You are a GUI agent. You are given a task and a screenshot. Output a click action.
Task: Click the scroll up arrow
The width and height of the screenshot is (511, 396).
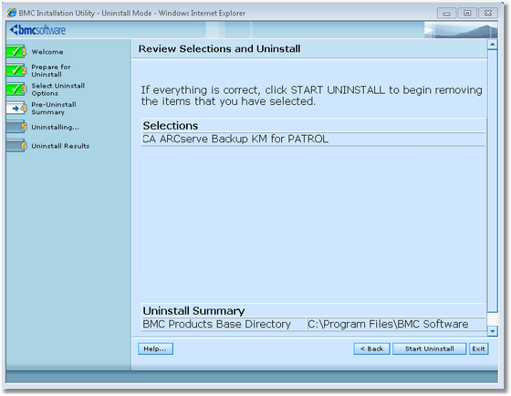(x=492, y=45)
